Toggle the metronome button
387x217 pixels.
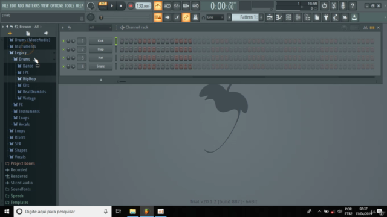[x=158, y=5]
